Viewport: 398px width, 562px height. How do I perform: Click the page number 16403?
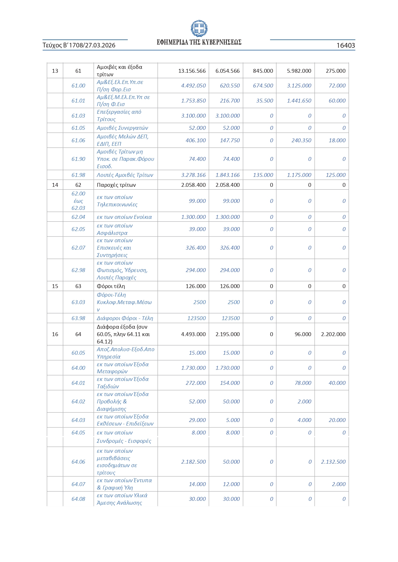(345, 45)
